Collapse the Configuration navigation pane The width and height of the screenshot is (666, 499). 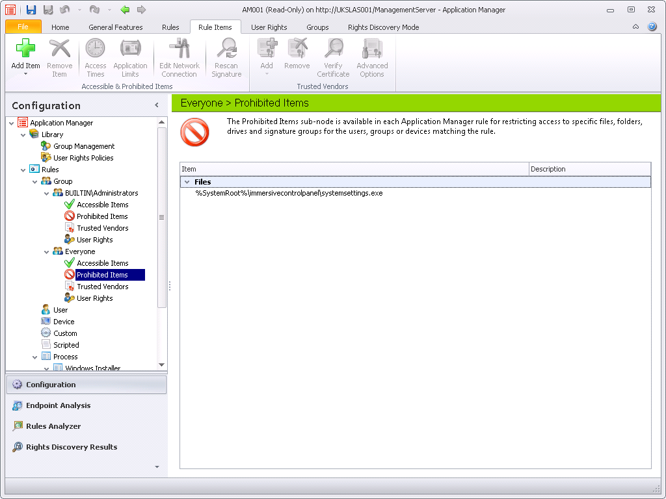tap(157, 105)
